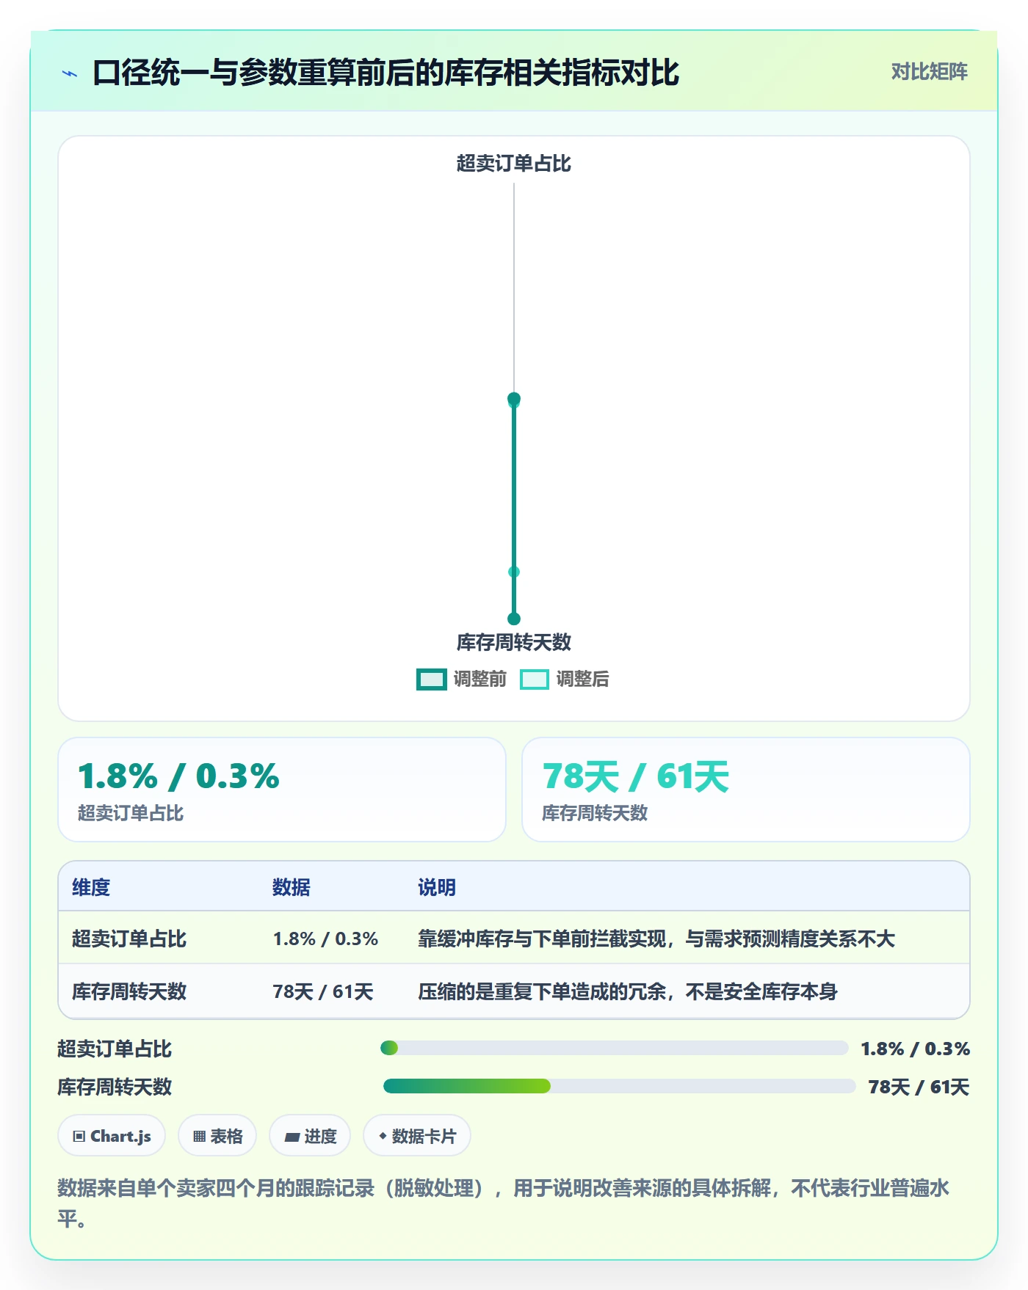The image size is (1028, 1290).
Task: Click the 库存周转天数 progress bar
Action: pyautogui.click(x=619, y=1086)
